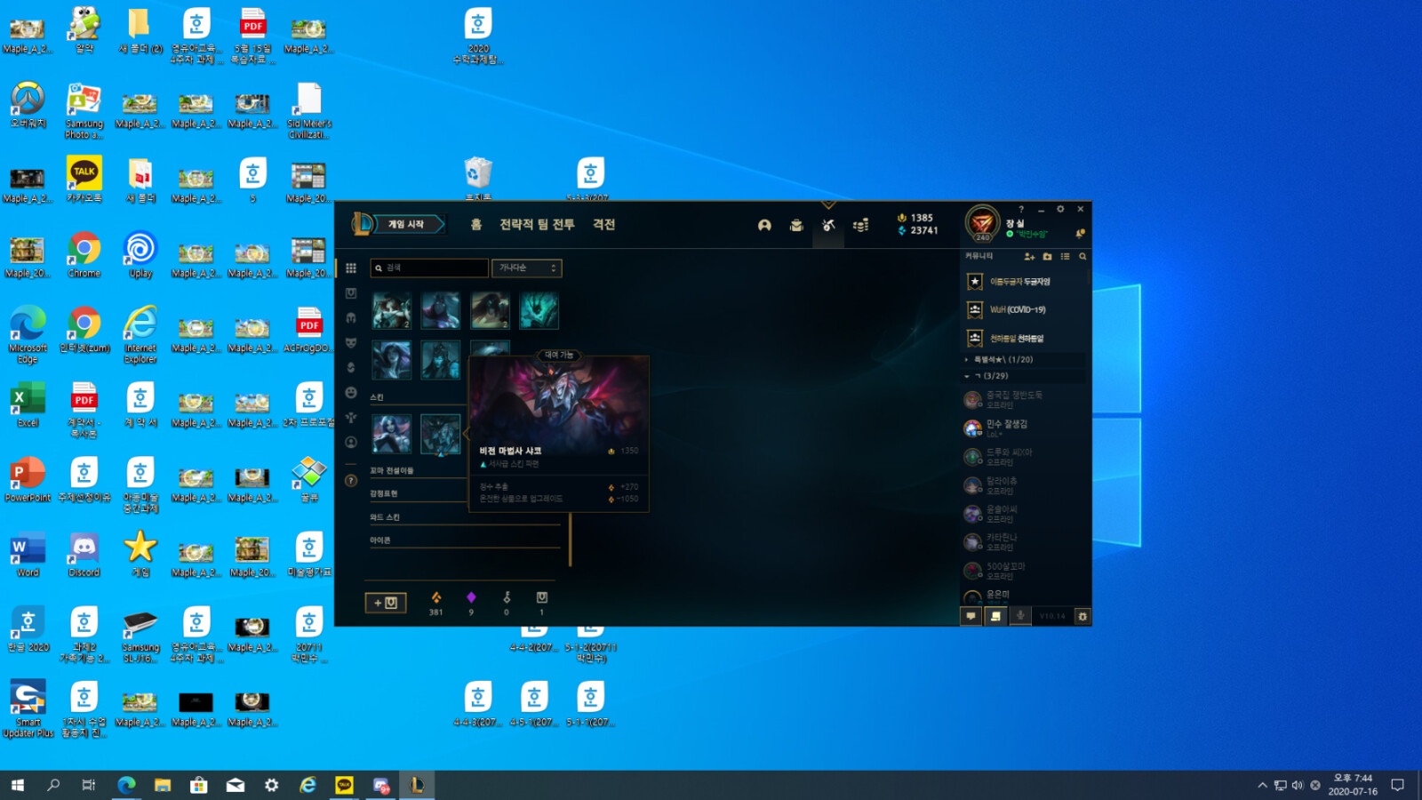The height and width of the screenshot is (800, 1422).
Task: Select friend 카타린나
Action: [1025, 542]
